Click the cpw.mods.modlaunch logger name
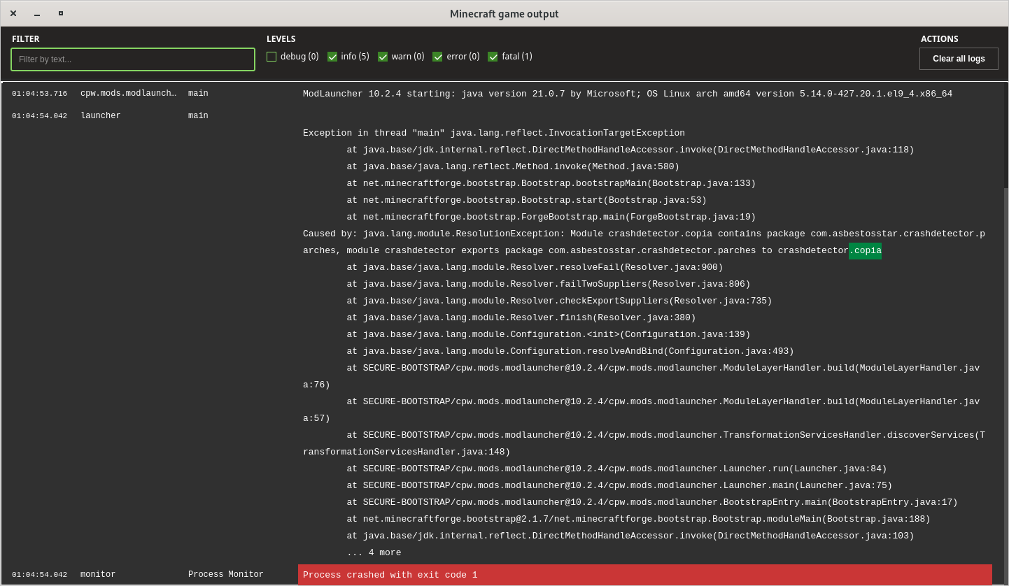 point(128,94)
